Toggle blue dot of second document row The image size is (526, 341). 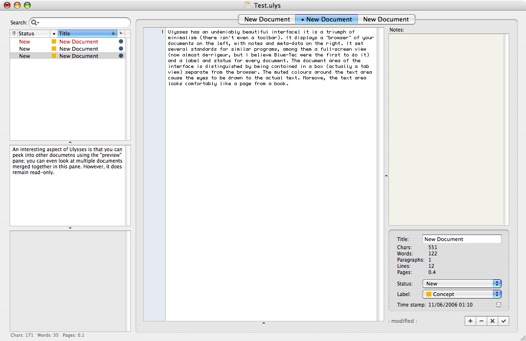121,49
